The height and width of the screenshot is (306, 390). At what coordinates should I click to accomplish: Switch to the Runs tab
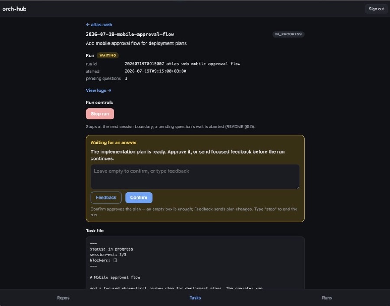pos(327,297)
